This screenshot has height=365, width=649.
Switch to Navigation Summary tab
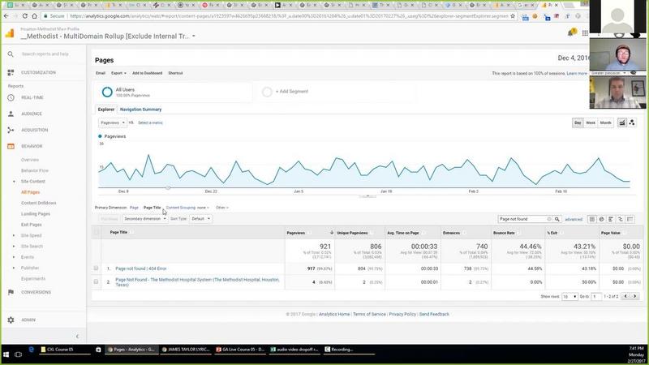[140, 109]
